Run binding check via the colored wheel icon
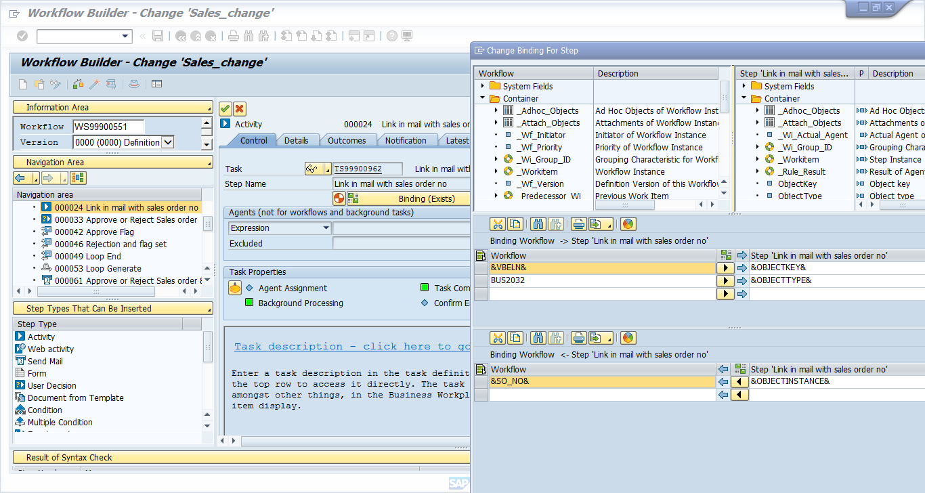The image size is (925, 493). tap(628, 224)
